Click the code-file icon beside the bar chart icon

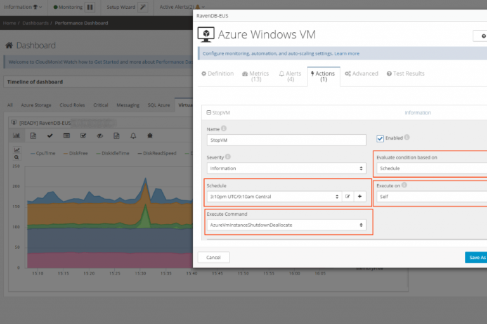[33, 135]
